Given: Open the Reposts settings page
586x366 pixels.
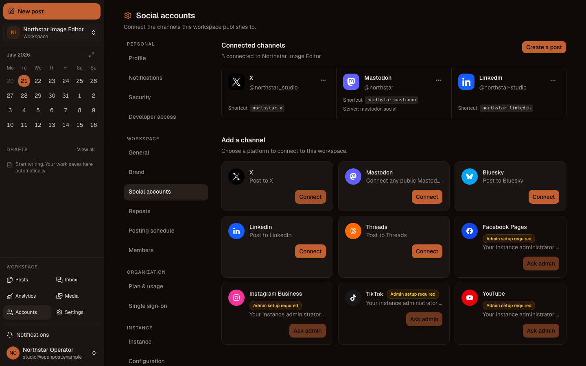Looking at the screenshot, I should pos(166,211).
